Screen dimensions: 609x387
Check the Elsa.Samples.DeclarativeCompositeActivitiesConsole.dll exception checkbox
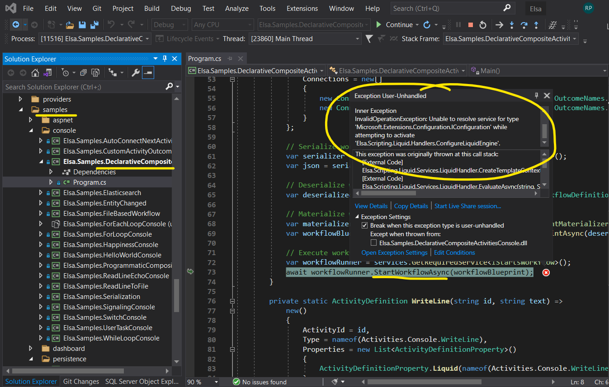[x=373, y=243]
